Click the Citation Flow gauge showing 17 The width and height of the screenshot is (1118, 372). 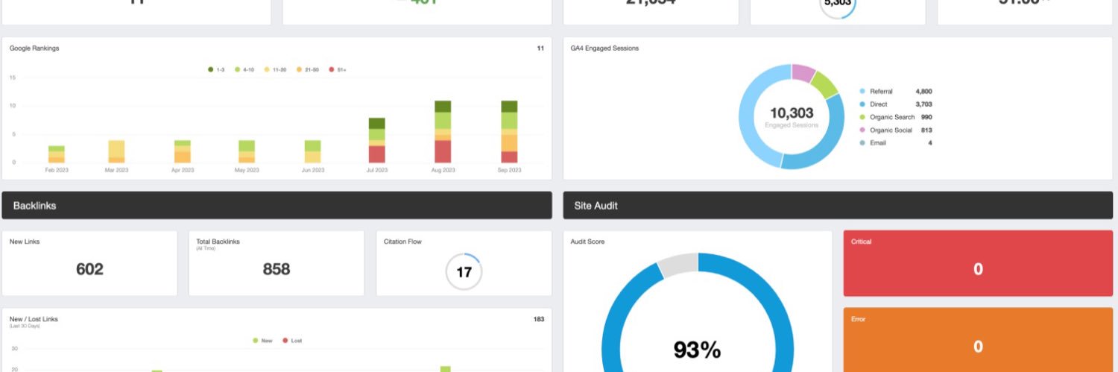pyautogui.click(x=464, y=272)
